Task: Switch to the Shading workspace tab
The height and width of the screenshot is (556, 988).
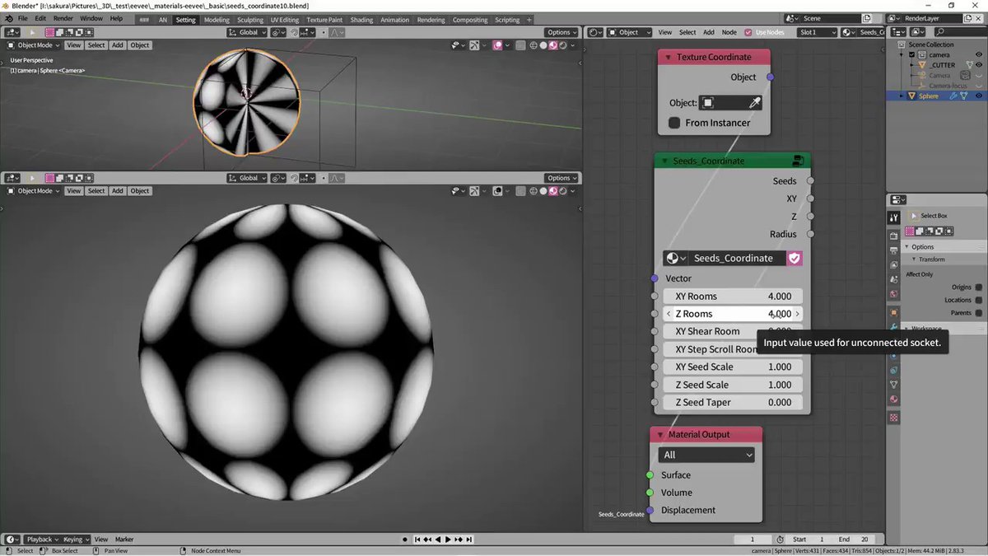Action: (x=361, y=19)
